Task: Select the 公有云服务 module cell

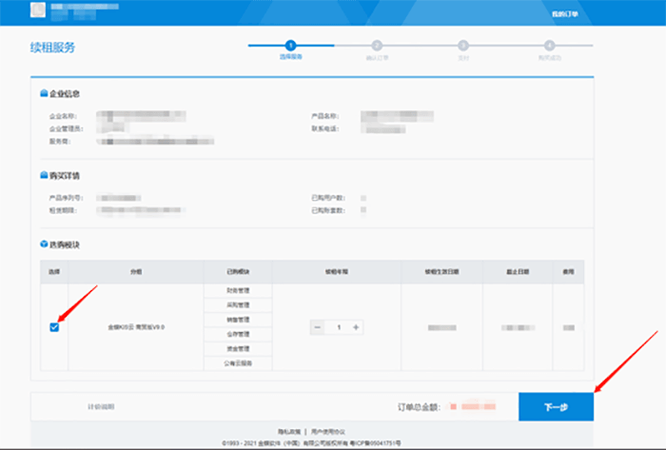Action: [238, 363]
